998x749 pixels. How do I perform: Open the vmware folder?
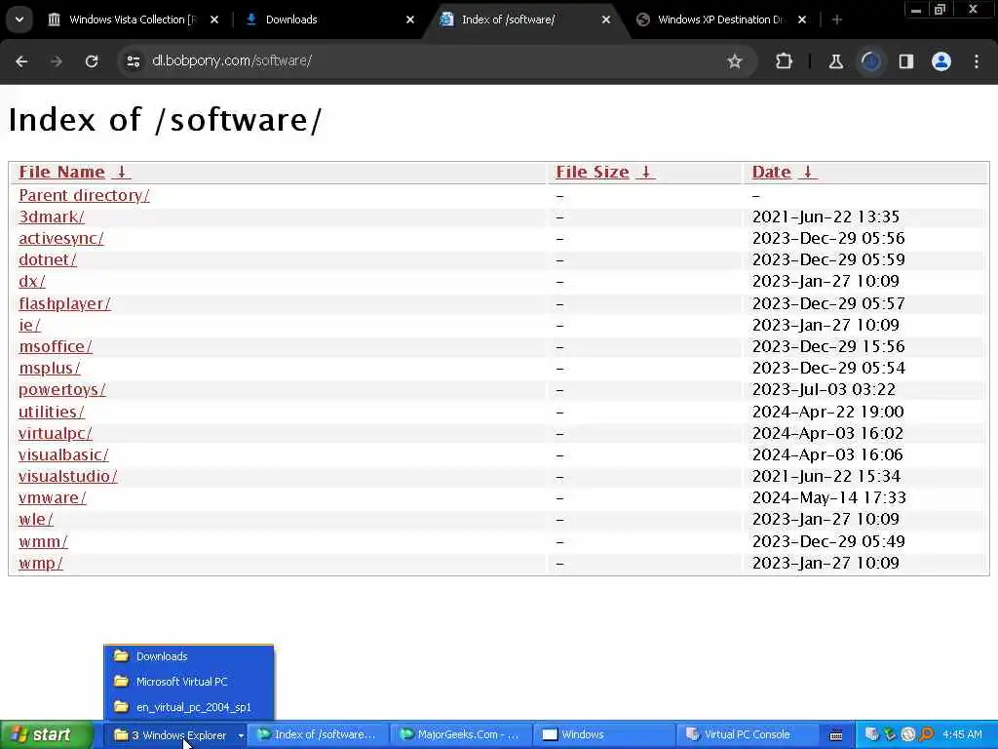(53, 498)
